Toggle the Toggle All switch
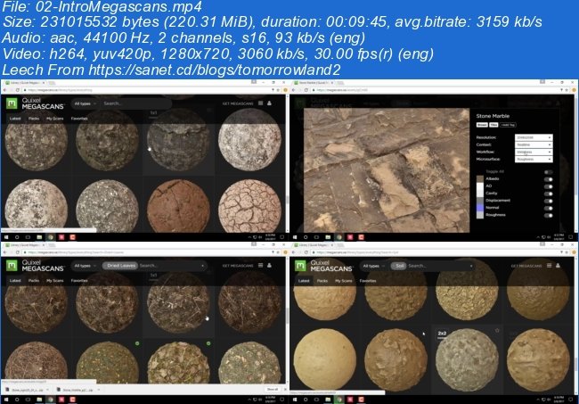The image size is (579, 404). (549, 172)
